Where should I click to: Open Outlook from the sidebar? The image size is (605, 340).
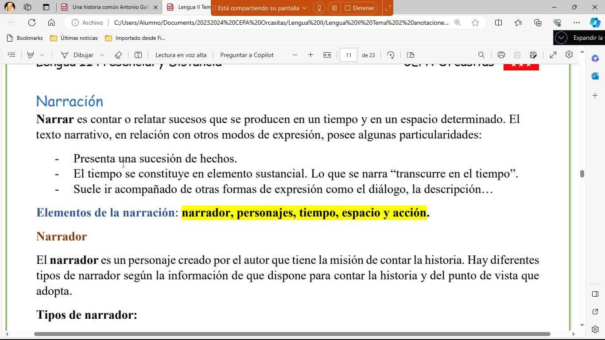tap(595, 76)
